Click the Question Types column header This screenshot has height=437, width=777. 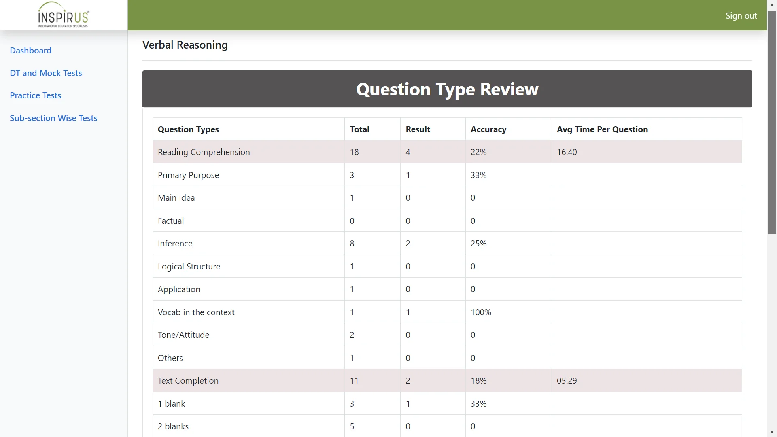[188, 129]
